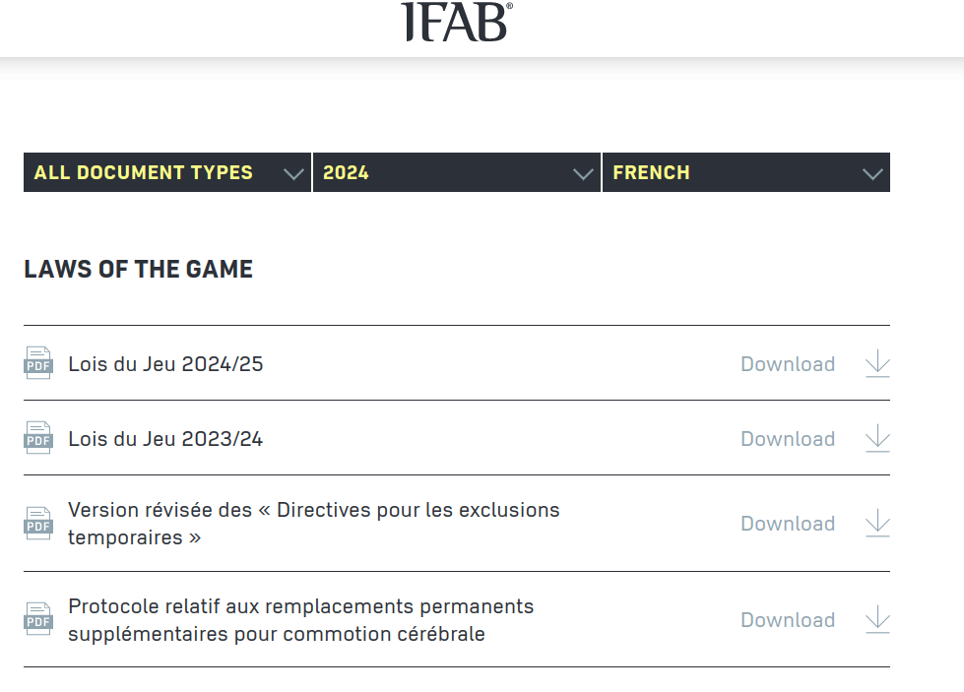Screen dimensions: 964x692
Task: Expand the chevron on the document types filter
Action: (x=292, y=172)
